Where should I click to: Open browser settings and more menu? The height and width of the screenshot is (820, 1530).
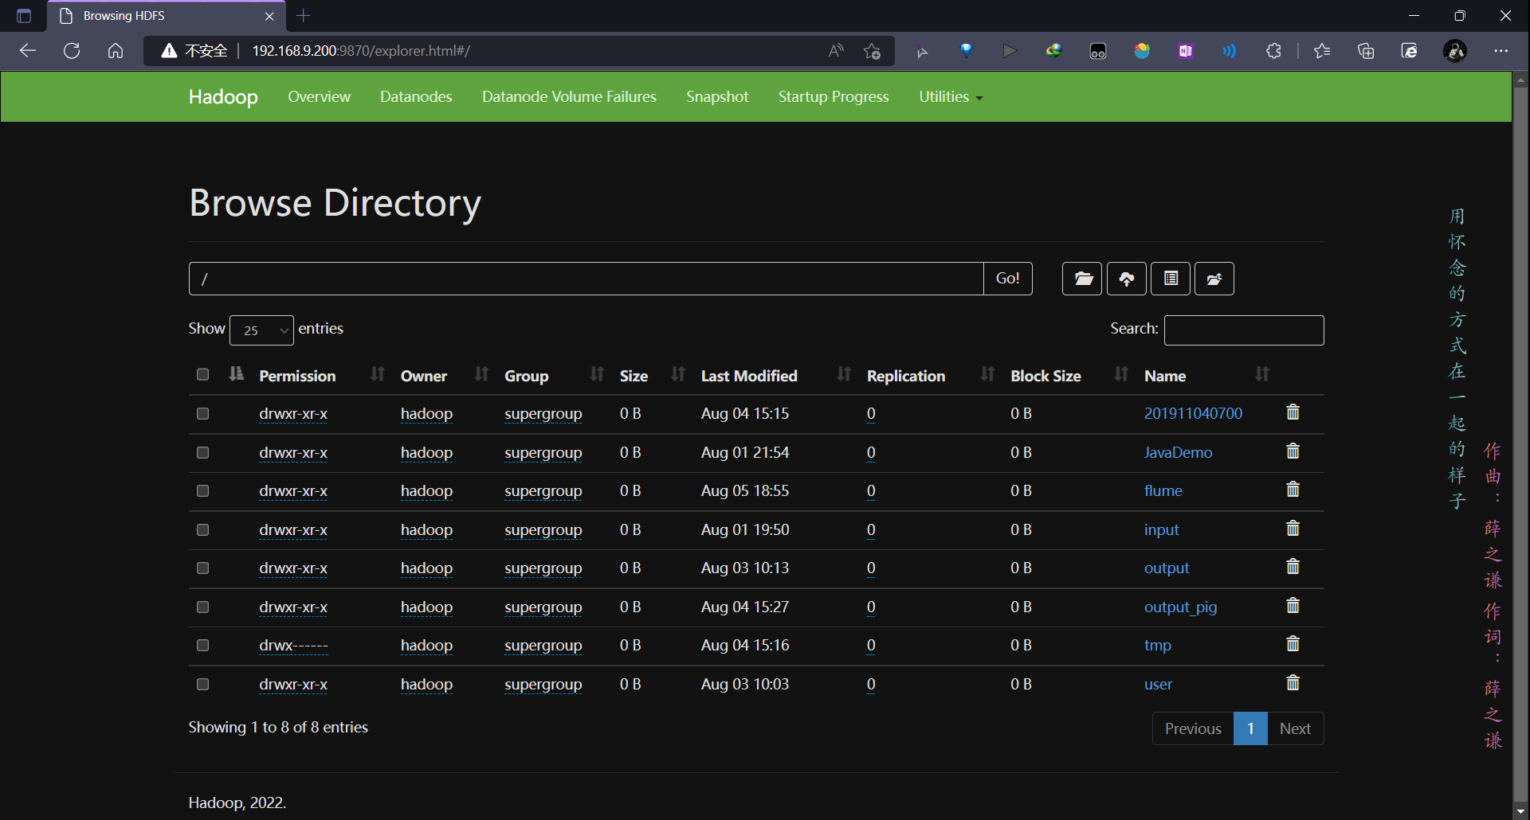pos(1501,51)
